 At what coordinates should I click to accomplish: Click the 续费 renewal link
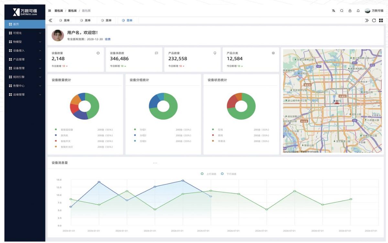point(108,39)
